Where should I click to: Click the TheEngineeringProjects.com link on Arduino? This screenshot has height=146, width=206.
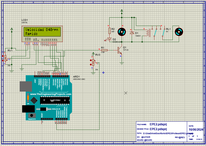[50, 94]
